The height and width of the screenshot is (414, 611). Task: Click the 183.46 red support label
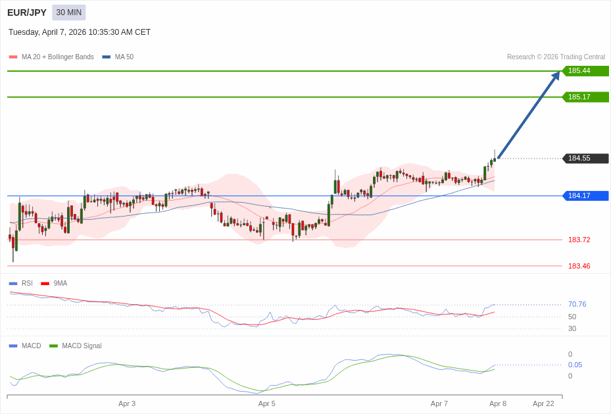click(x=579, y=266)
